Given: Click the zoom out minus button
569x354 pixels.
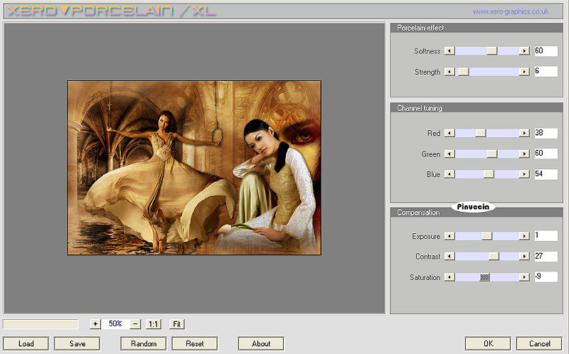Looking at the screenshot, I should click(x=135, y=324).
